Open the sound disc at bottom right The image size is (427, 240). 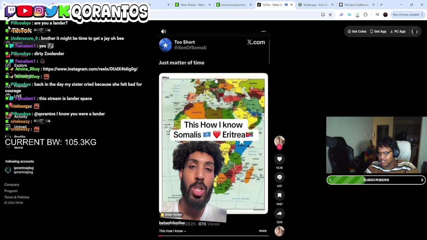click(x=280, y=231)
